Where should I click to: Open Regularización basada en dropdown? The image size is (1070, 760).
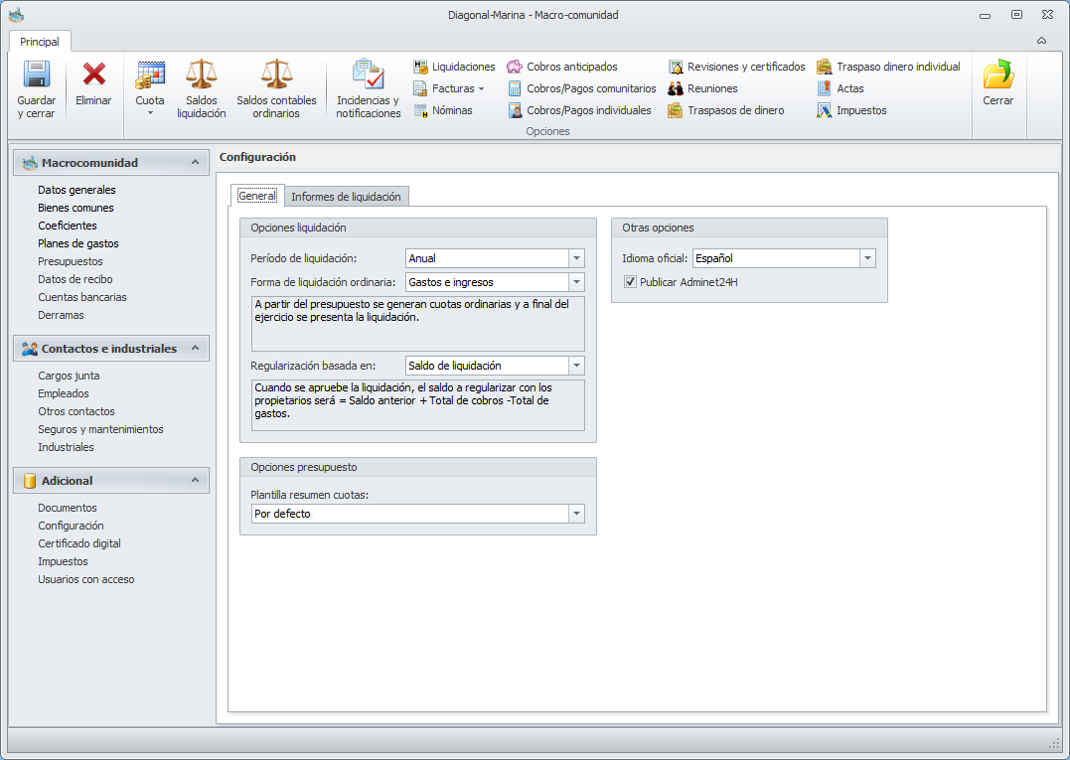(576, 366)
